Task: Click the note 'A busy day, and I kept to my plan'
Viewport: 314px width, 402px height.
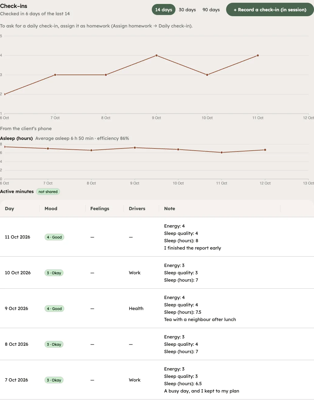Action: [x=202, y=391]
